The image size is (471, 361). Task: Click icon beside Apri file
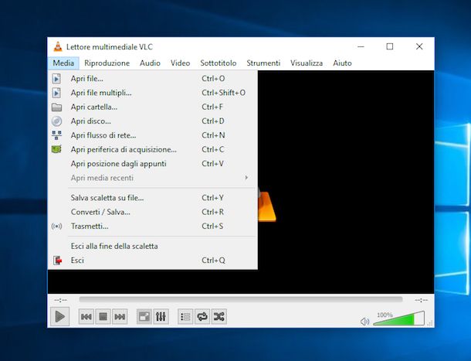point(56,79)
